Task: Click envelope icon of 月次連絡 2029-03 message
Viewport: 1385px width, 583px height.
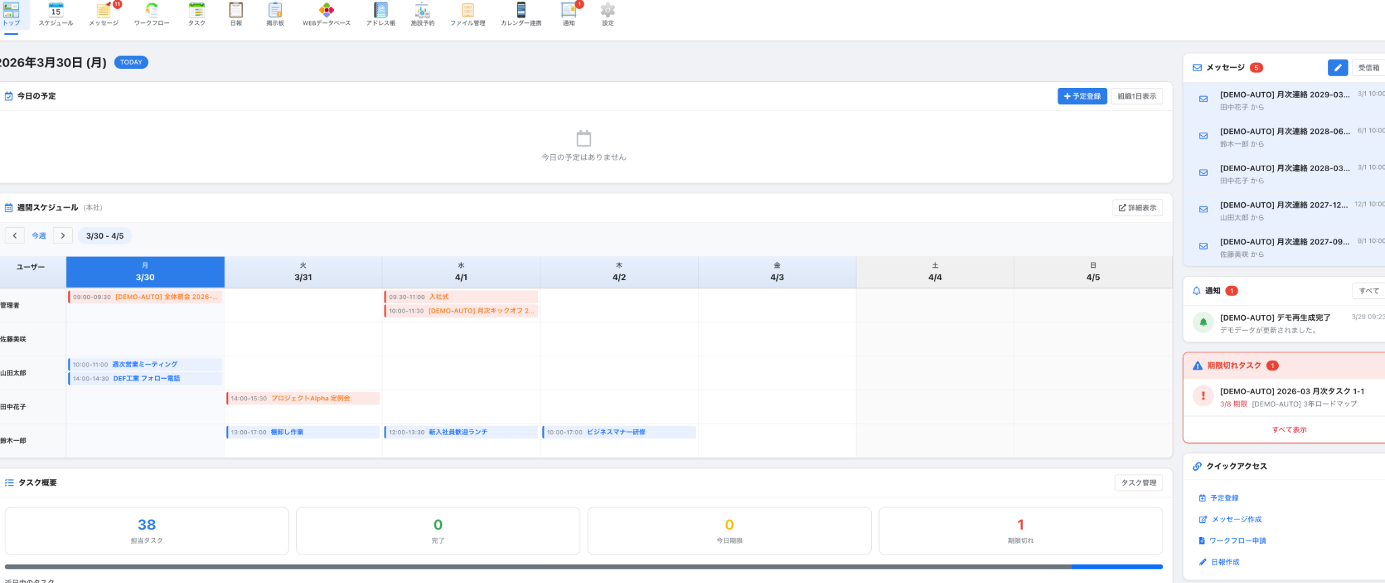Action: tap(1203, 99)
